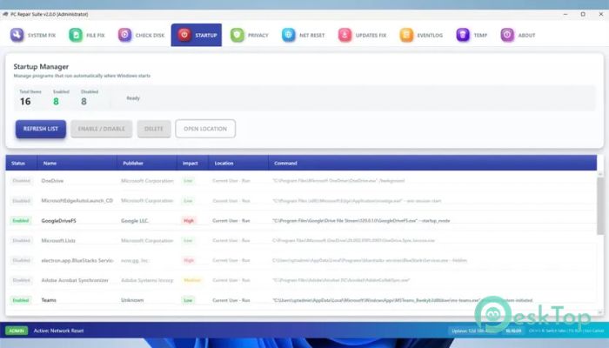This screenshot has width=609, height=348.
Task: Select the OneDrive startup entry
Action: coord(301,181)
